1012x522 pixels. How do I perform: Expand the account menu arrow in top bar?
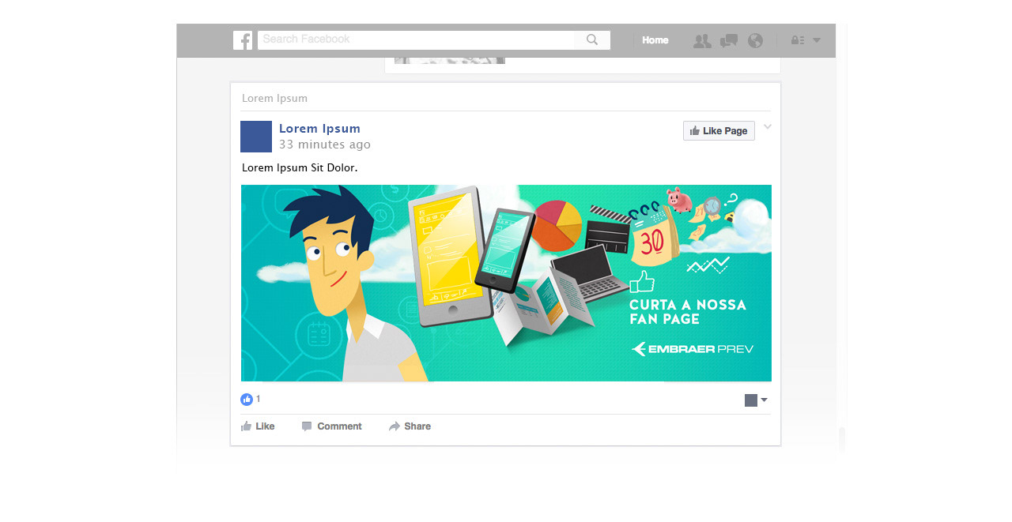pyautogui.click(x=817, y=40)
